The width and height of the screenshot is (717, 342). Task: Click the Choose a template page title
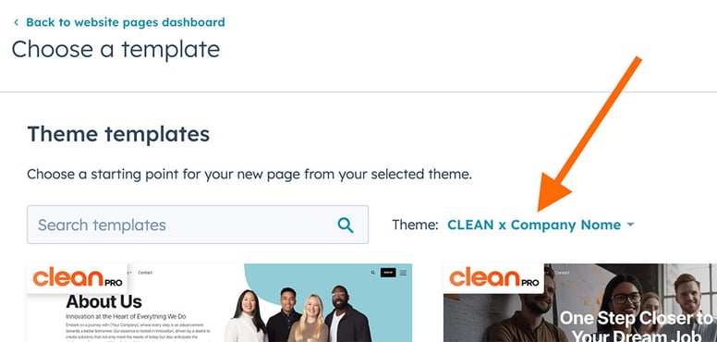point(115,49)
